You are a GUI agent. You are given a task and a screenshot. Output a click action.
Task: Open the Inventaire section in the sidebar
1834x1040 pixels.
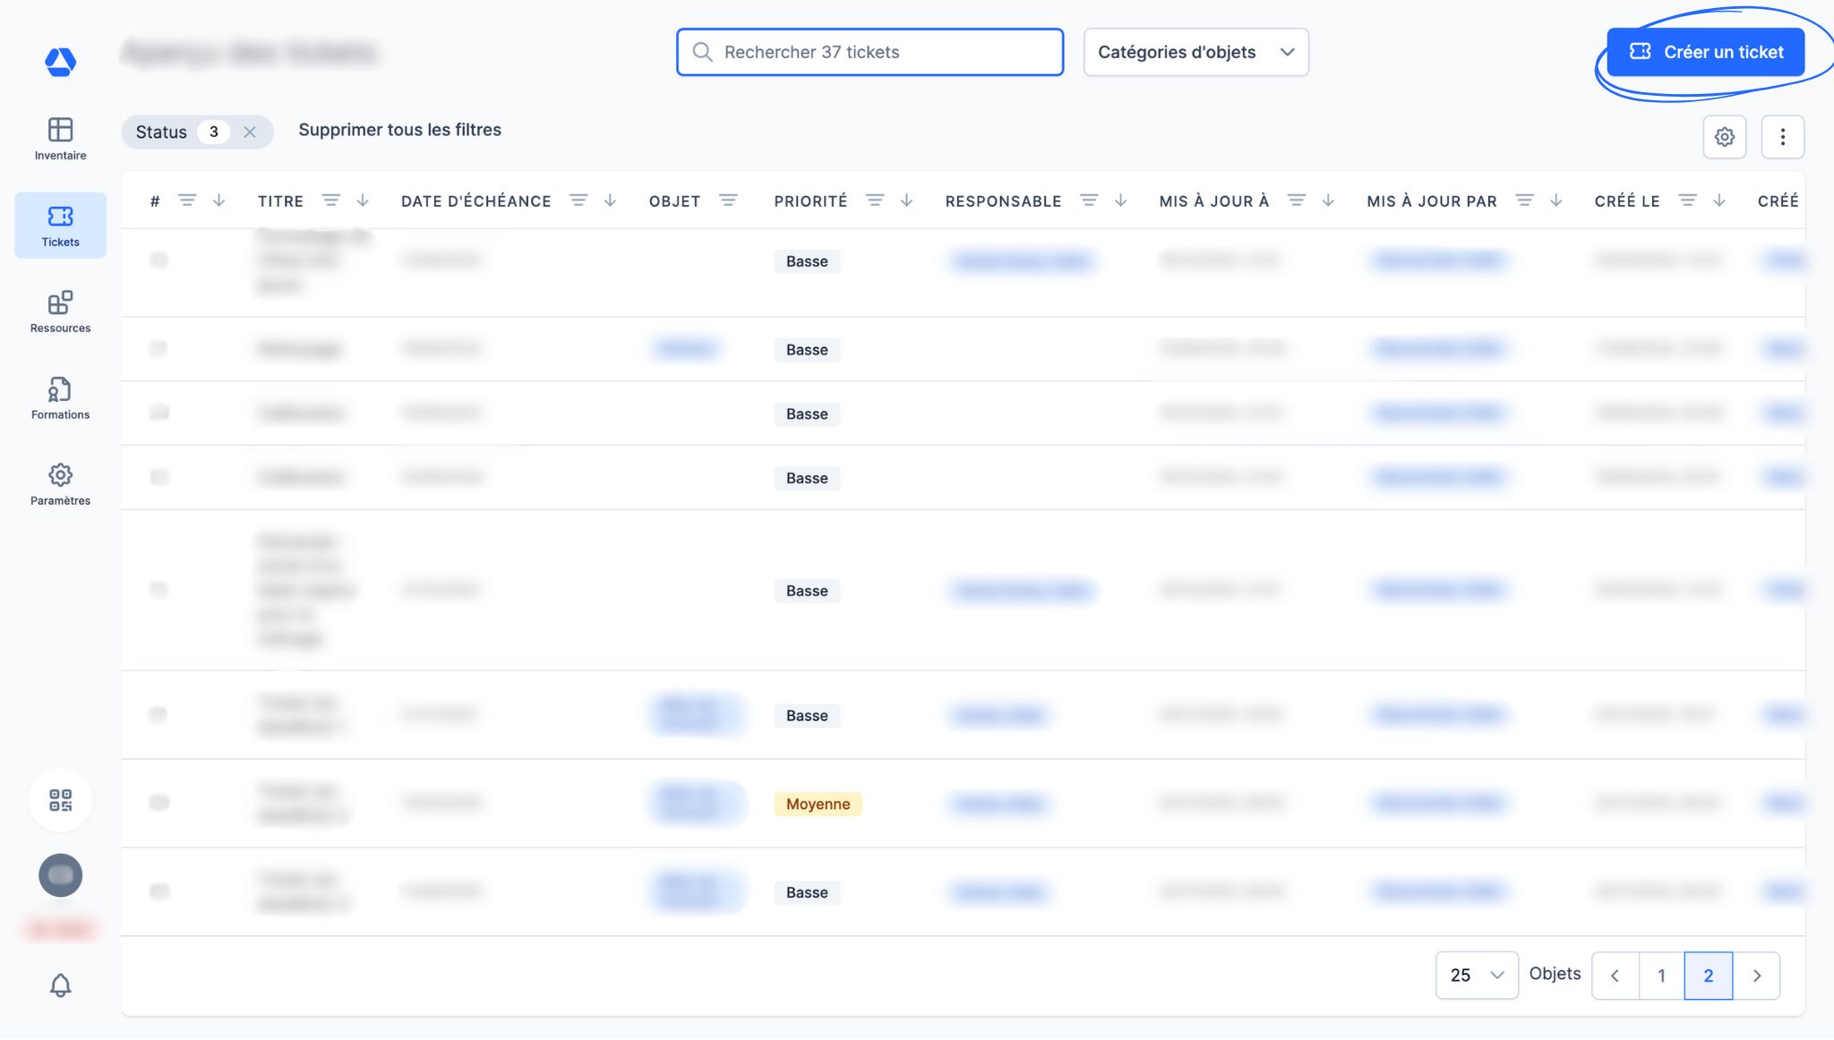(60, 139)
